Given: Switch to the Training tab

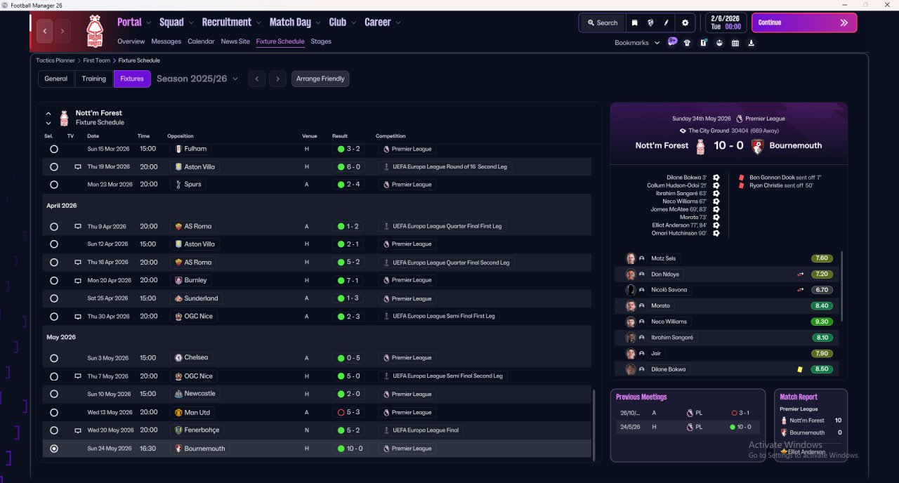Looking at the screenshot, I should (x=94, y=79).
